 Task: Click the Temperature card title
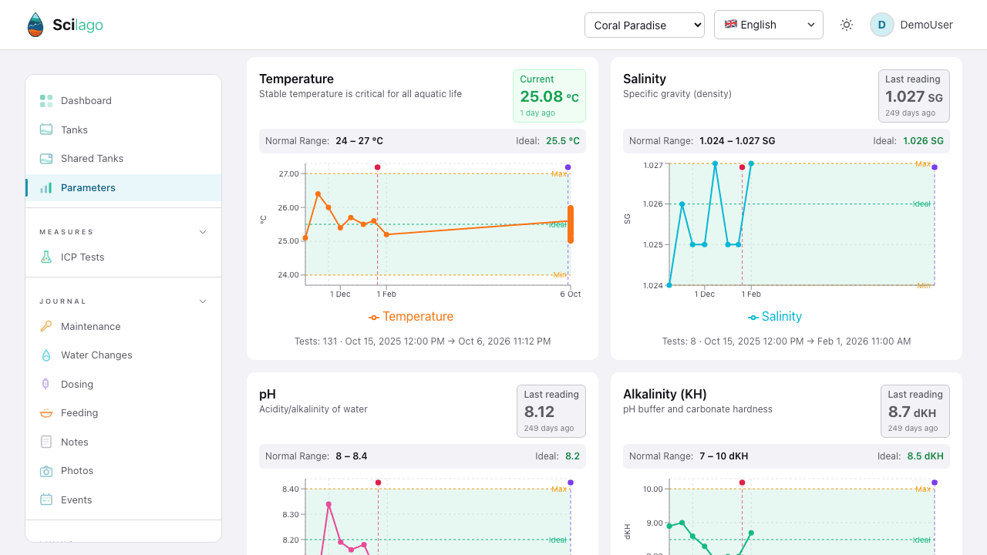(296, 79)
